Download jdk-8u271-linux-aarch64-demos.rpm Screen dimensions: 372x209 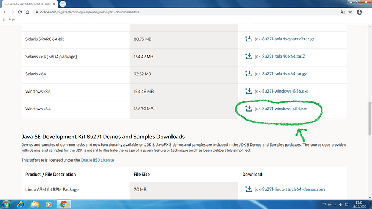(290, 189)
